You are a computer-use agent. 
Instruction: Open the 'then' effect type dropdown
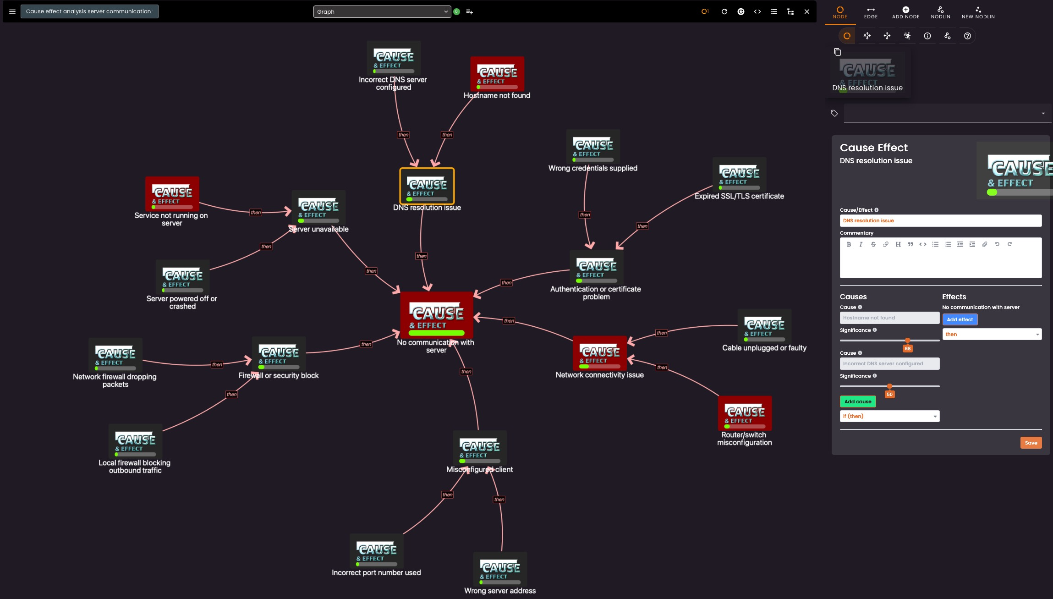coord(992,334)
